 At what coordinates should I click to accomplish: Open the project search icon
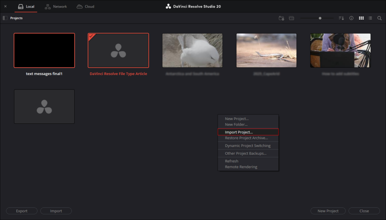pyautogui.click(x=379, y=18)
